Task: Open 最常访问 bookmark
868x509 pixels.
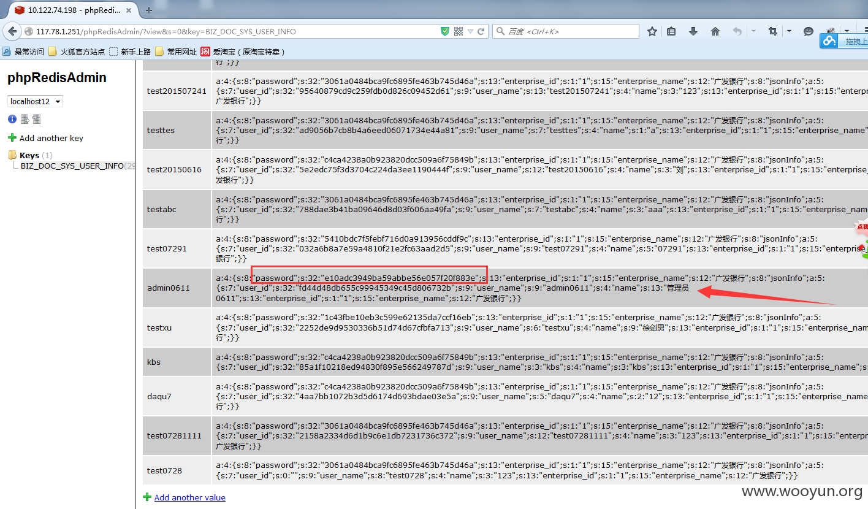Action: (24, 52)
